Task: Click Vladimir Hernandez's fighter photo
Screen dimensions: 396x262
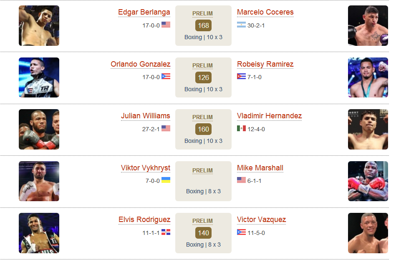Action: point(368,130)
